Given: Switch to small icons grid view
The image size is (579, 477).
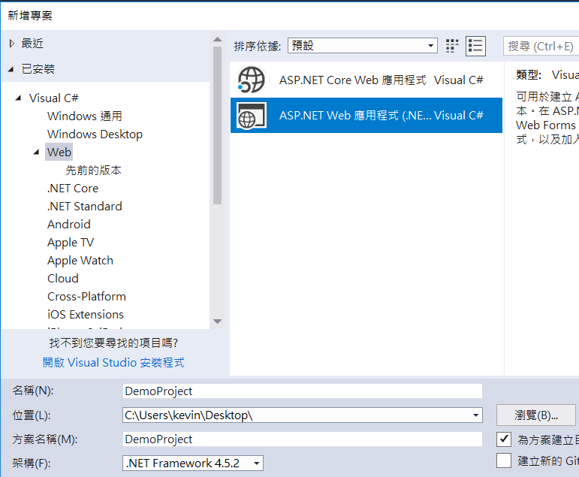Looking at the screenshot, I should pyautogui.click(x=452, y=46).
